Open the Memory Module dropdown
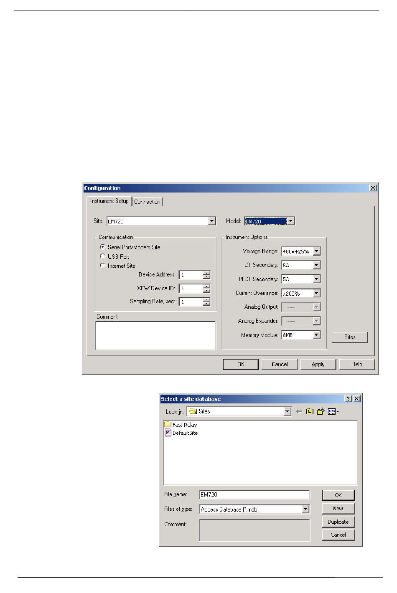397x593 pixels. (316, 335)
